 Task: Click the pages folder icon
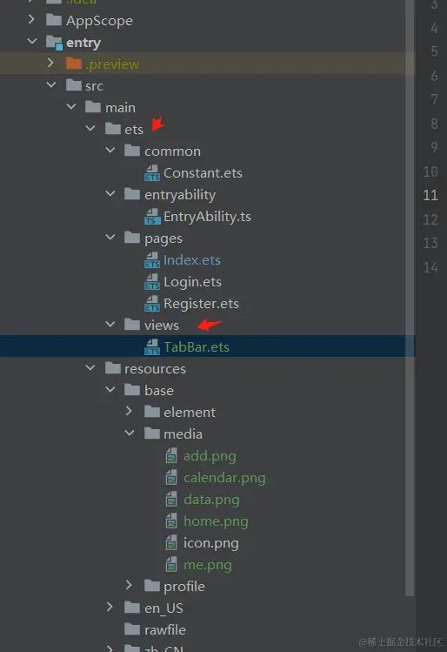point(132,238)
